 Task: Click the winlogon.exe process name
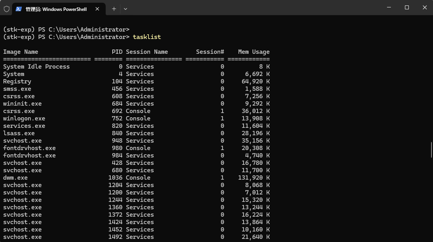(24, 118)
